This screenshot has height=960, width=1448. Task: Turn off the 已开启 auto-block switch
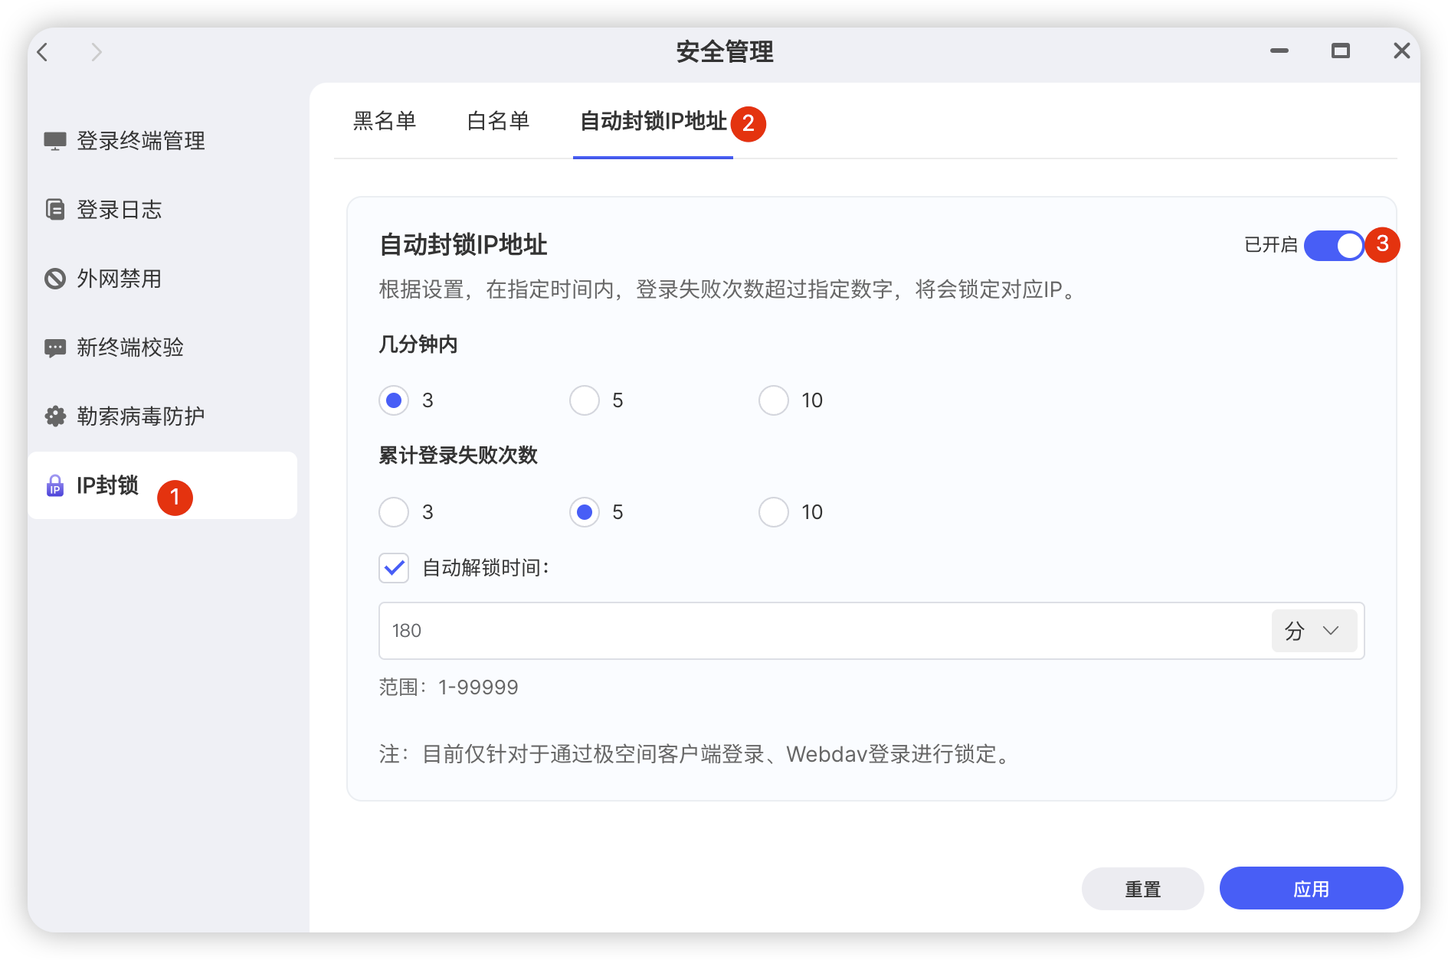1335,246
